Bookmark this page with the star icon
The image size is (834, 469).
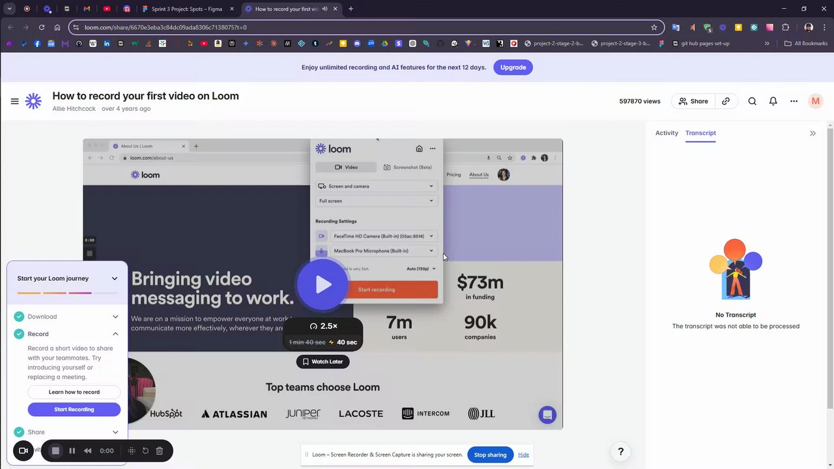coord(654,27)
